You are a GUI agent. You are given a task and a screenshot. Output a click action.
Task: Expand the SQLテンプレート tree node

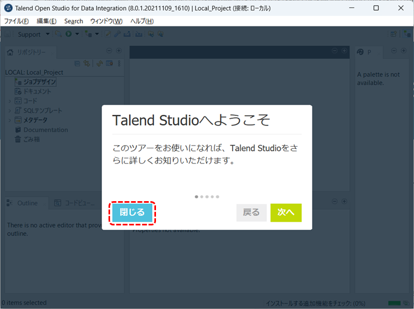[10, 111]
